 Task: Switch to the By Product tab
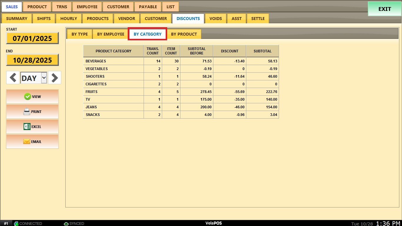pos(184,34)
